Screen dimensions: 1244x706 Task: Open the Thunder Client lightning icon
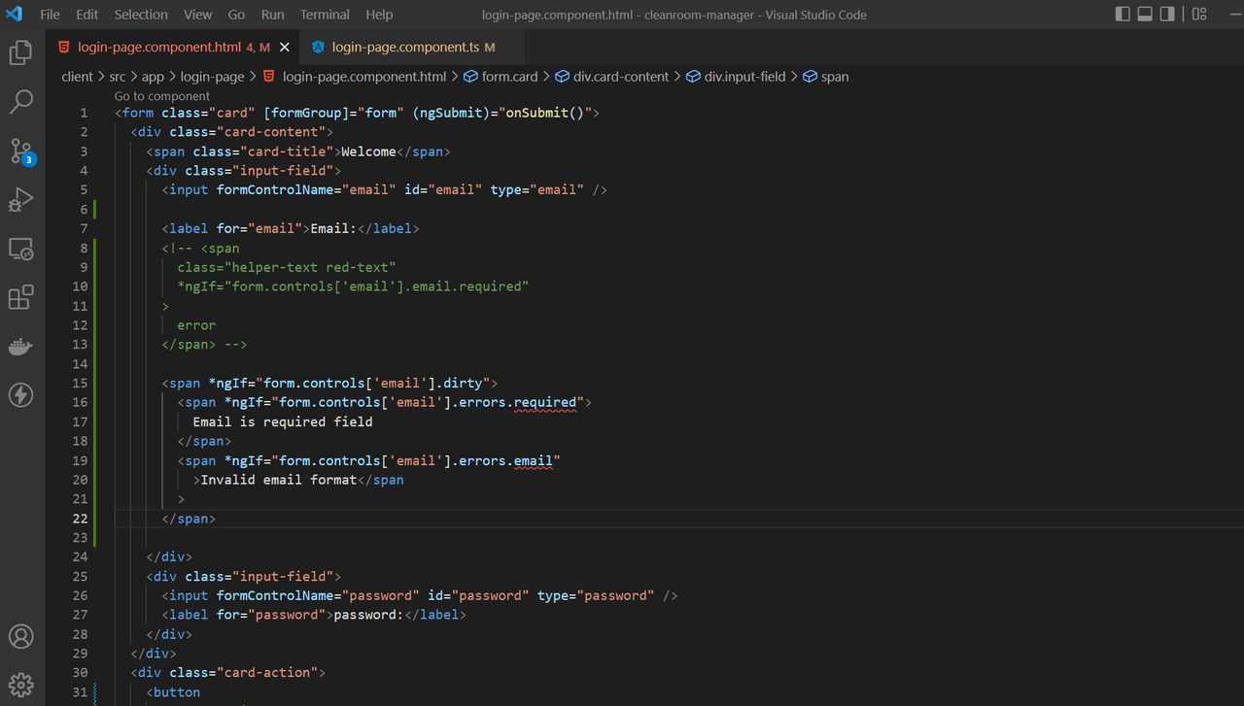point(20,395)
